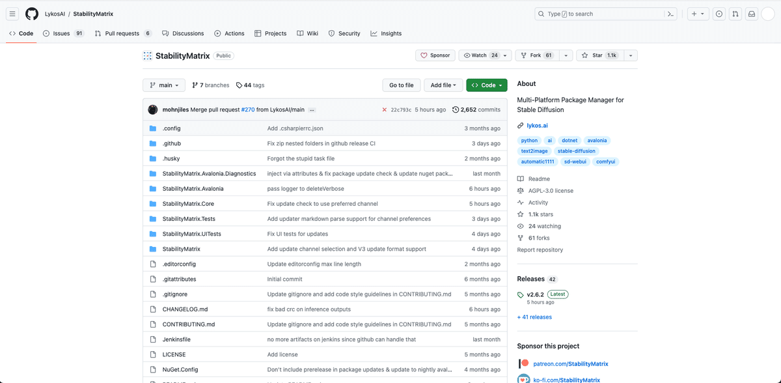The image size is (781, 383).
Task: Open the Jenkinsfile file
Action: pos(176,339)
